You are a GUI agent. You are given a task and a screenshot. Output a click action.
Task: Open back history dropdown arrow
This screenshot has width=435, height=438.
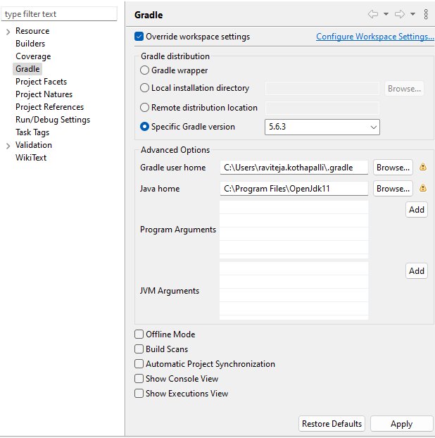[386, 14]
